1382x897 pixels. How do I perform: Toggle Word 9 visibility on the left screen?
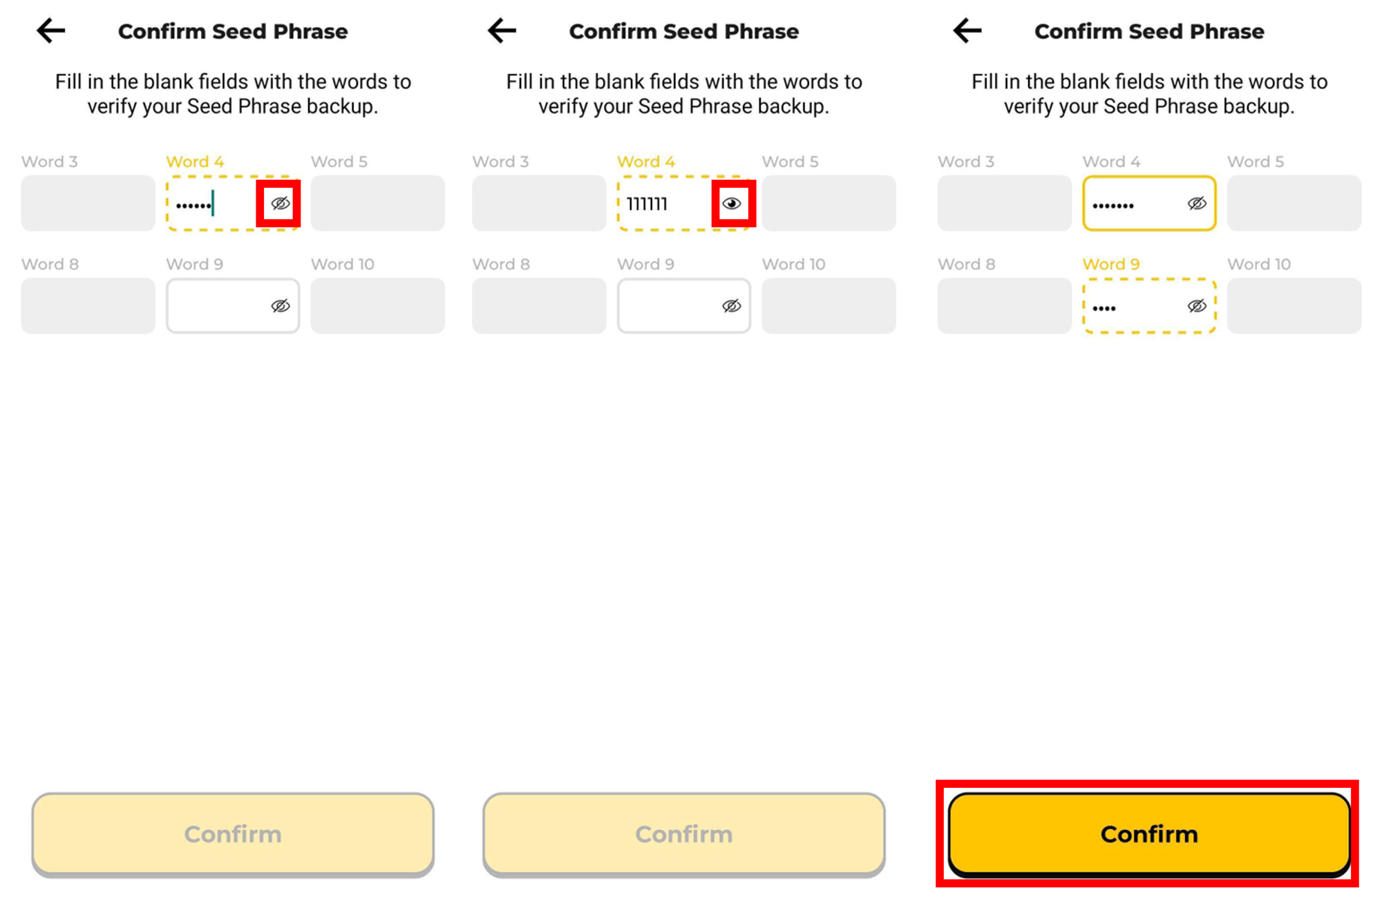[x=280, y=305]
